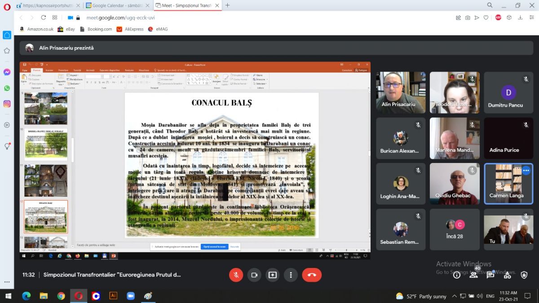
Task: Expand the system tray hidden icons chevron
Action: pos(455,296)
